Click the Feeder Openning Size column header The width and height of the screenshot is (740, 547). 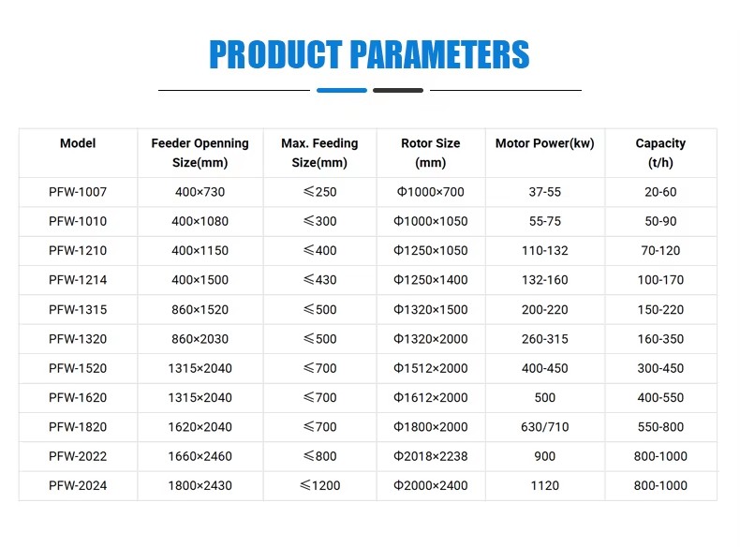(200, 153)
